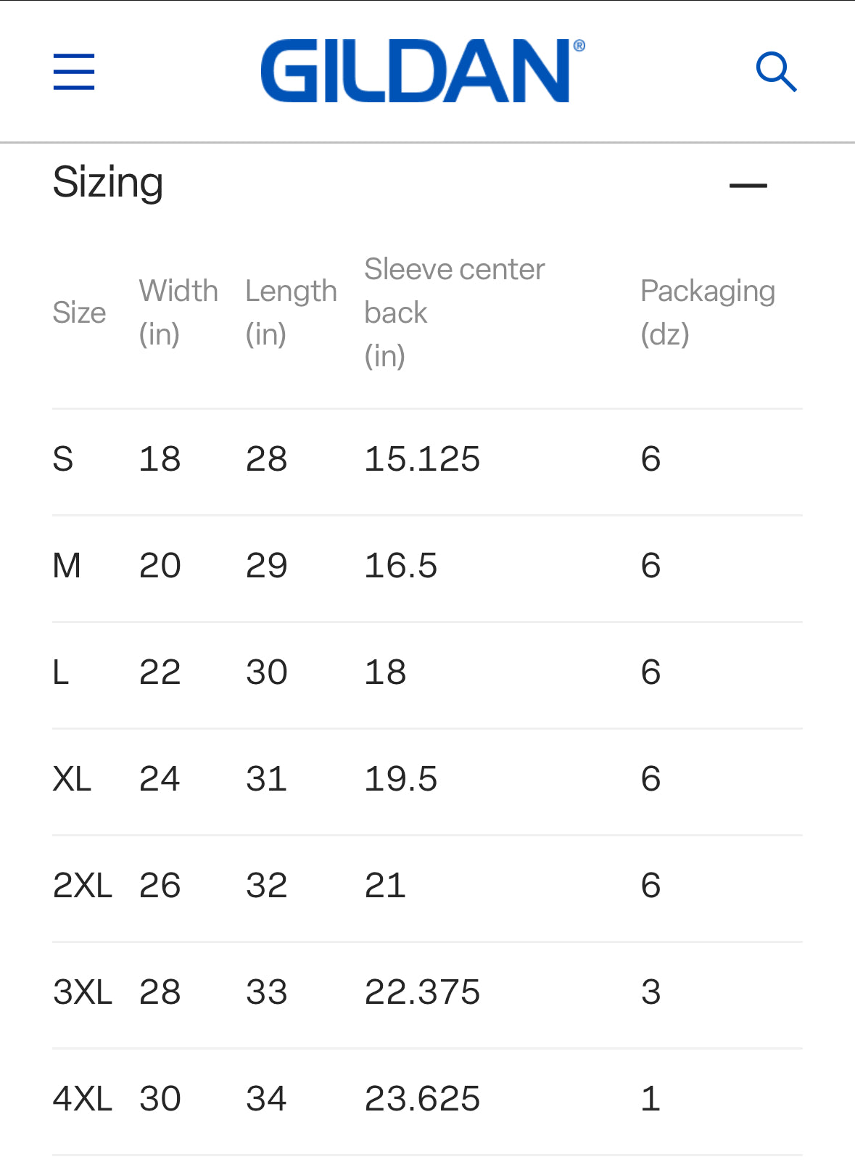Click the Gildan logo

(422, 71)
